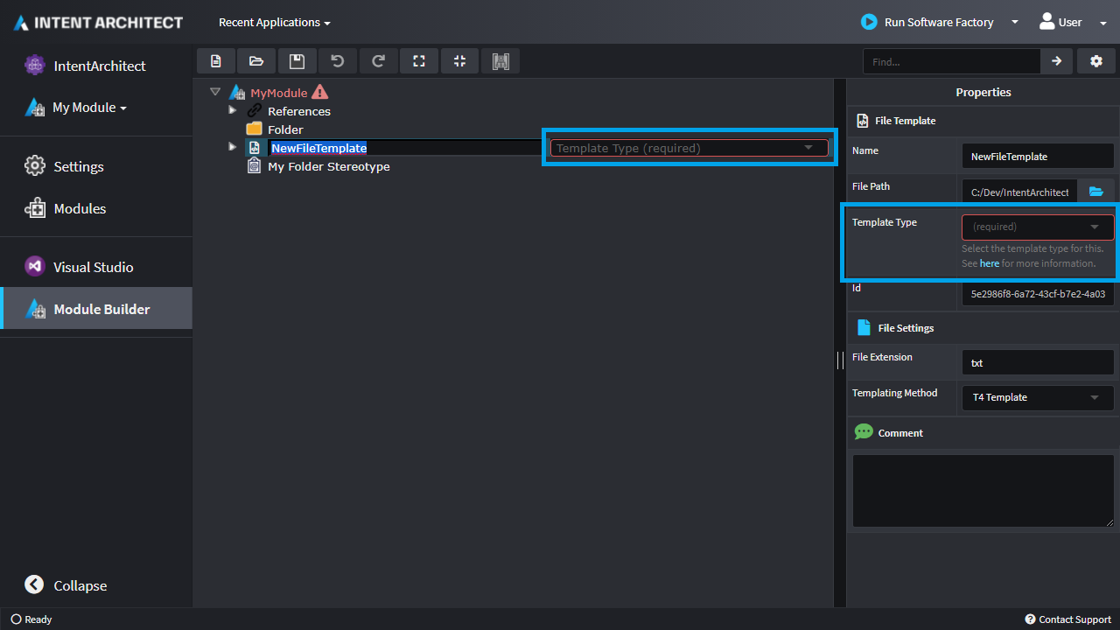
Task: Open Template Type dropdown in Properties
Action: (1038, 227)
